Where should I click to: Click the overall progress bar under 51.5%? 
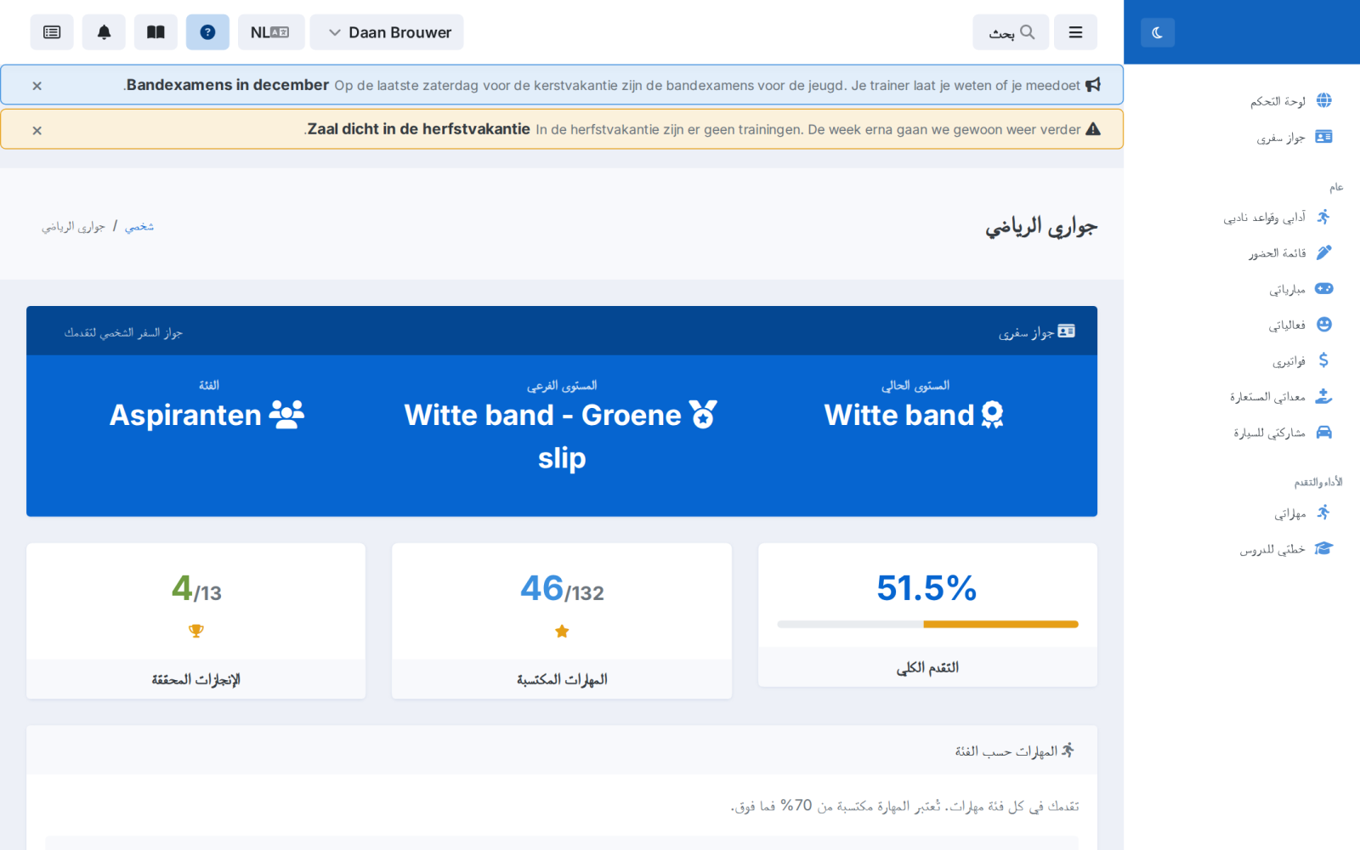point(927,625)
